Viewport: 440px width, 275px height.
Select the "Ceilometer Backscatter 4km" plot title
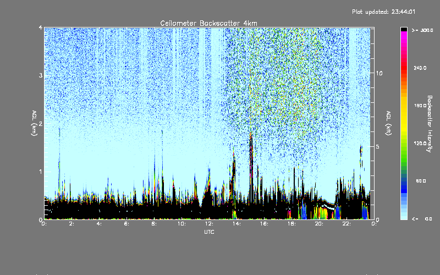coord(208,23)
